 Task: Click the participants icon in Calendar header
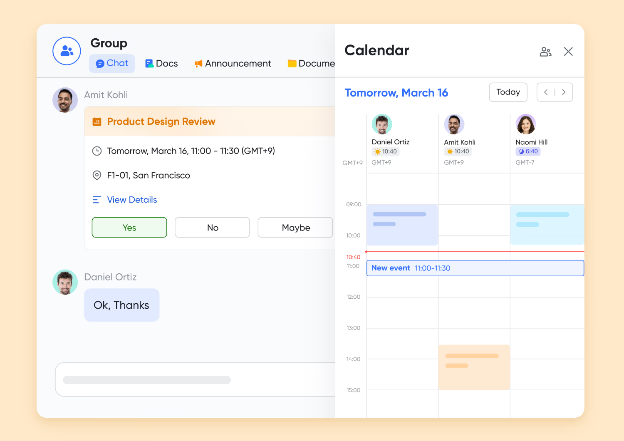[545, 52]
